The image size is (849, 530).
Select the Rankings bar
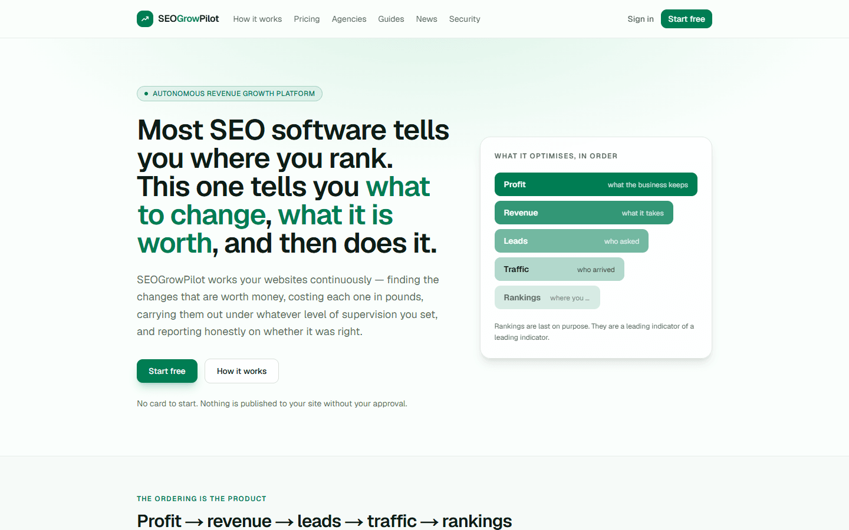[547, 297]
